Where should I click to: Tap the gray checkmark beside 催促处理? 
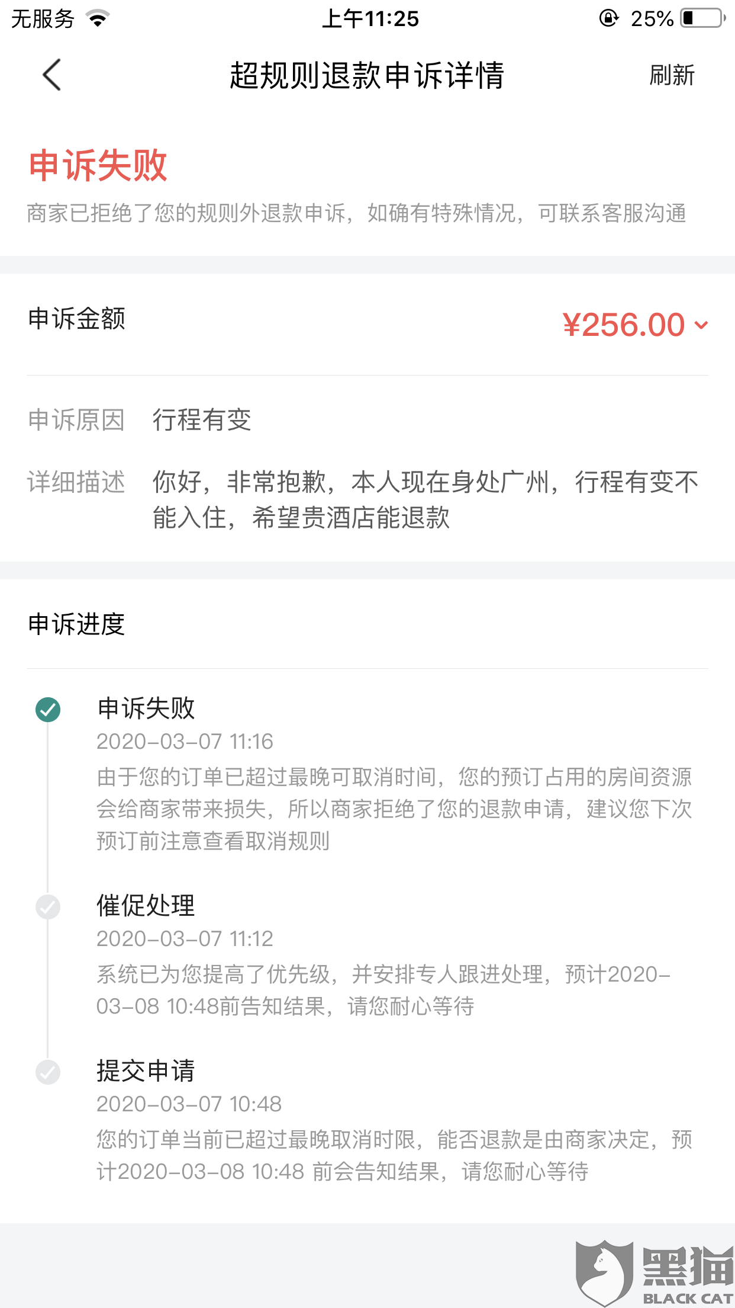click(x=48, y=906)
